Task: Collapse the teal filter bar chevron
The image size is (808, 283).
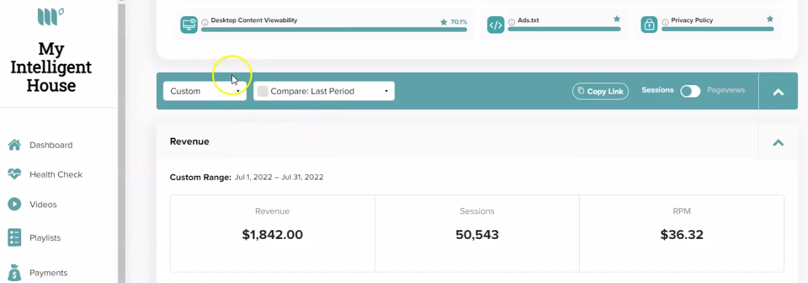Action: (778, 92)
